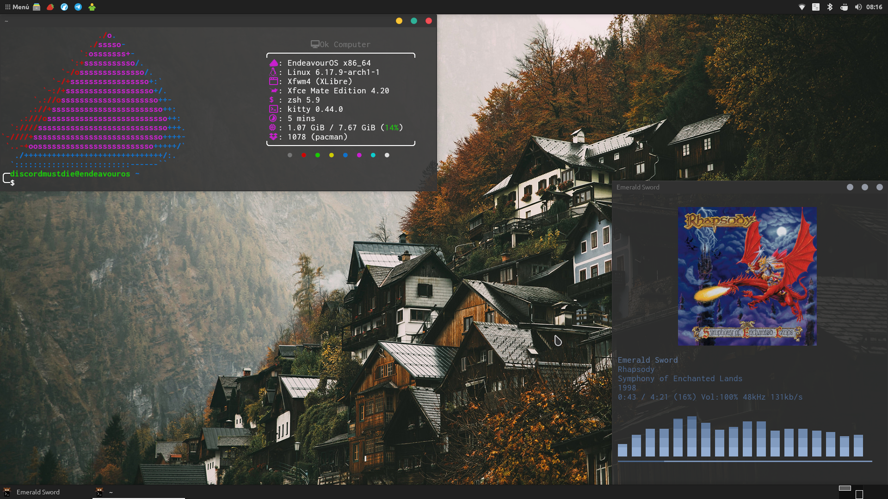
Task: Open the volume speaker tray icon
Action: coord(858,7)
